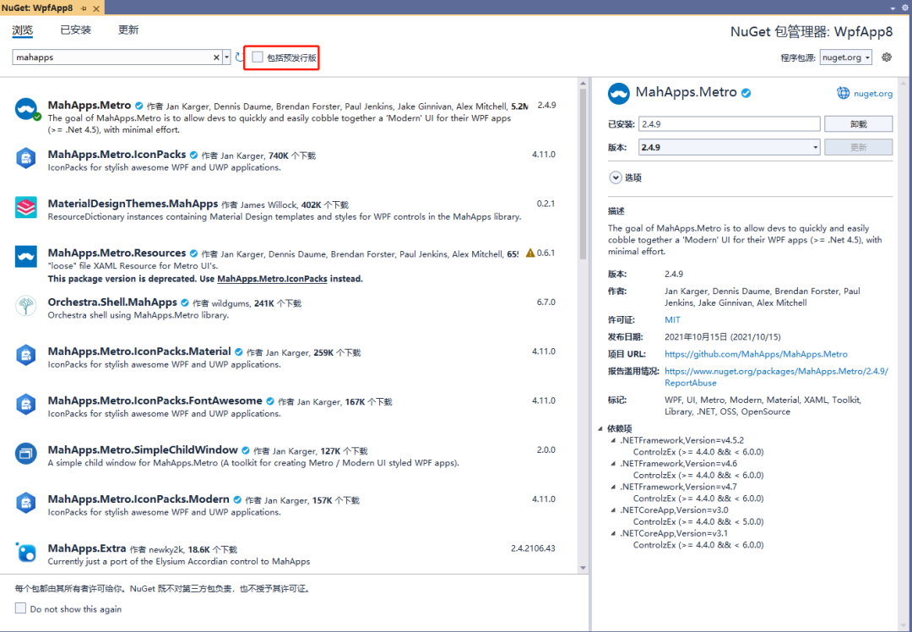The height and width of the screenshot is (632, 912).
Task: Switch to the 更新 tab
Action: click(128, 30)
